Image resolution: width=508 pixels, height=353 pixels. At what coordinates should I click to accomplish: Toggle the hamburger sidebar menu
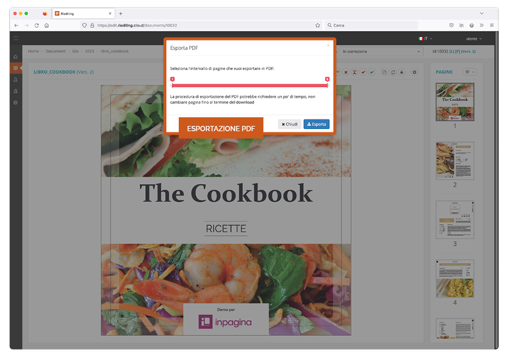coord(16,38)
